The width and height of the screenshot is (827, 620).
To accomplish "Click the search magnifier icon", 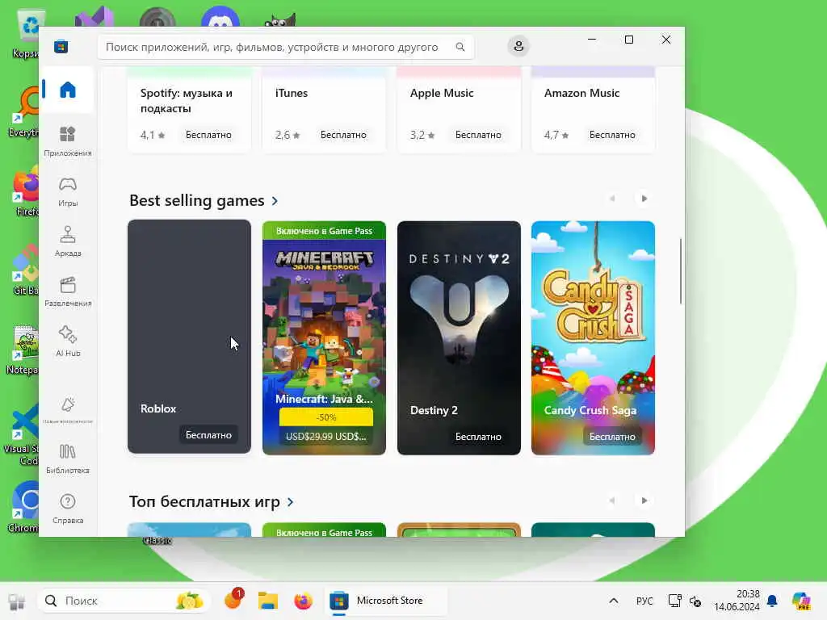I will point(460,47).
